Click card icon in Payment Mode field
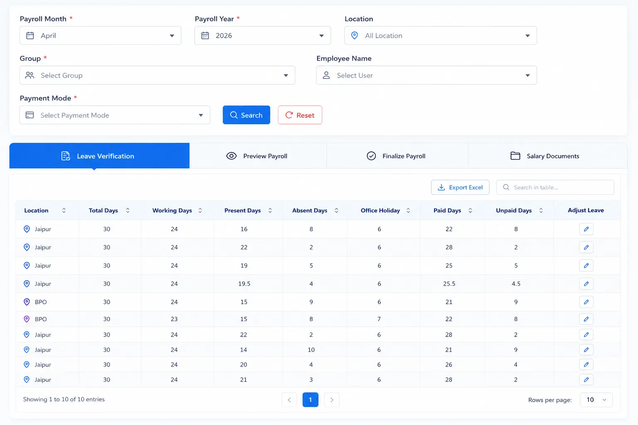The width and height of the screenshot is (638, 425). click(x=29, y=115)
